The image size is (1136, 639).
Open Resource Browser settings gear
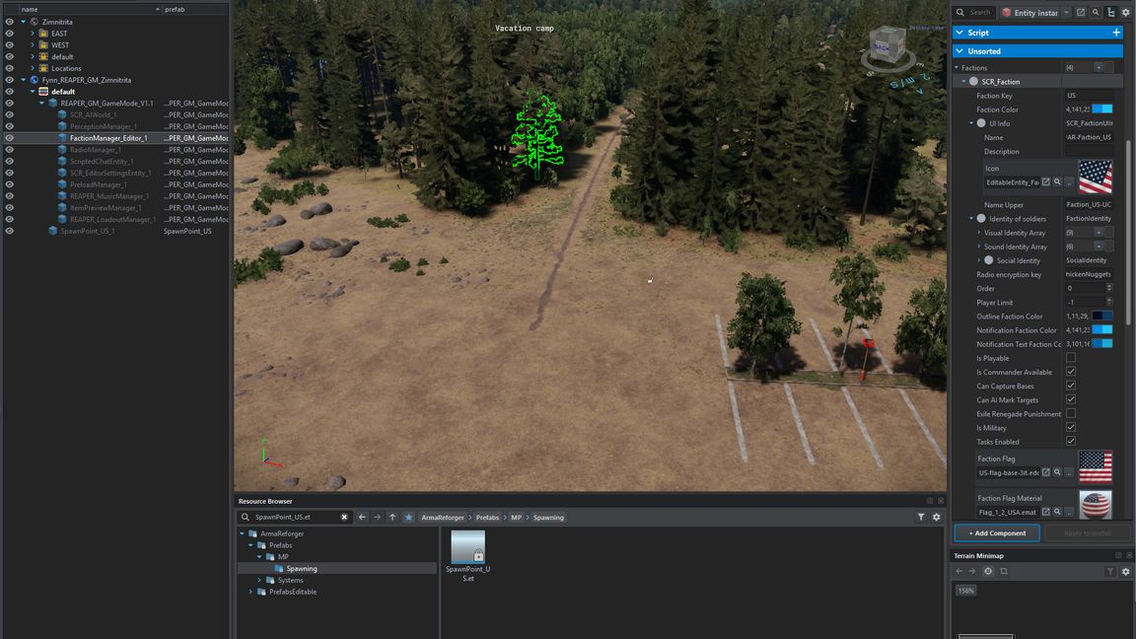tap(936, 518)
